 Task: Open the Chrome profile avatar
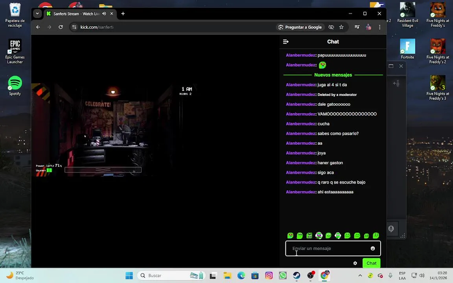click(368, 27)
